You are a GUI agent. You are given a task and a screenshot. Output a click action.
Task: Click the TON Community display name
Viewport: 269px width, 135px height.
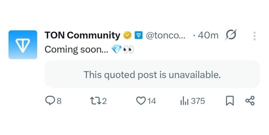click(x=82, y=35)
